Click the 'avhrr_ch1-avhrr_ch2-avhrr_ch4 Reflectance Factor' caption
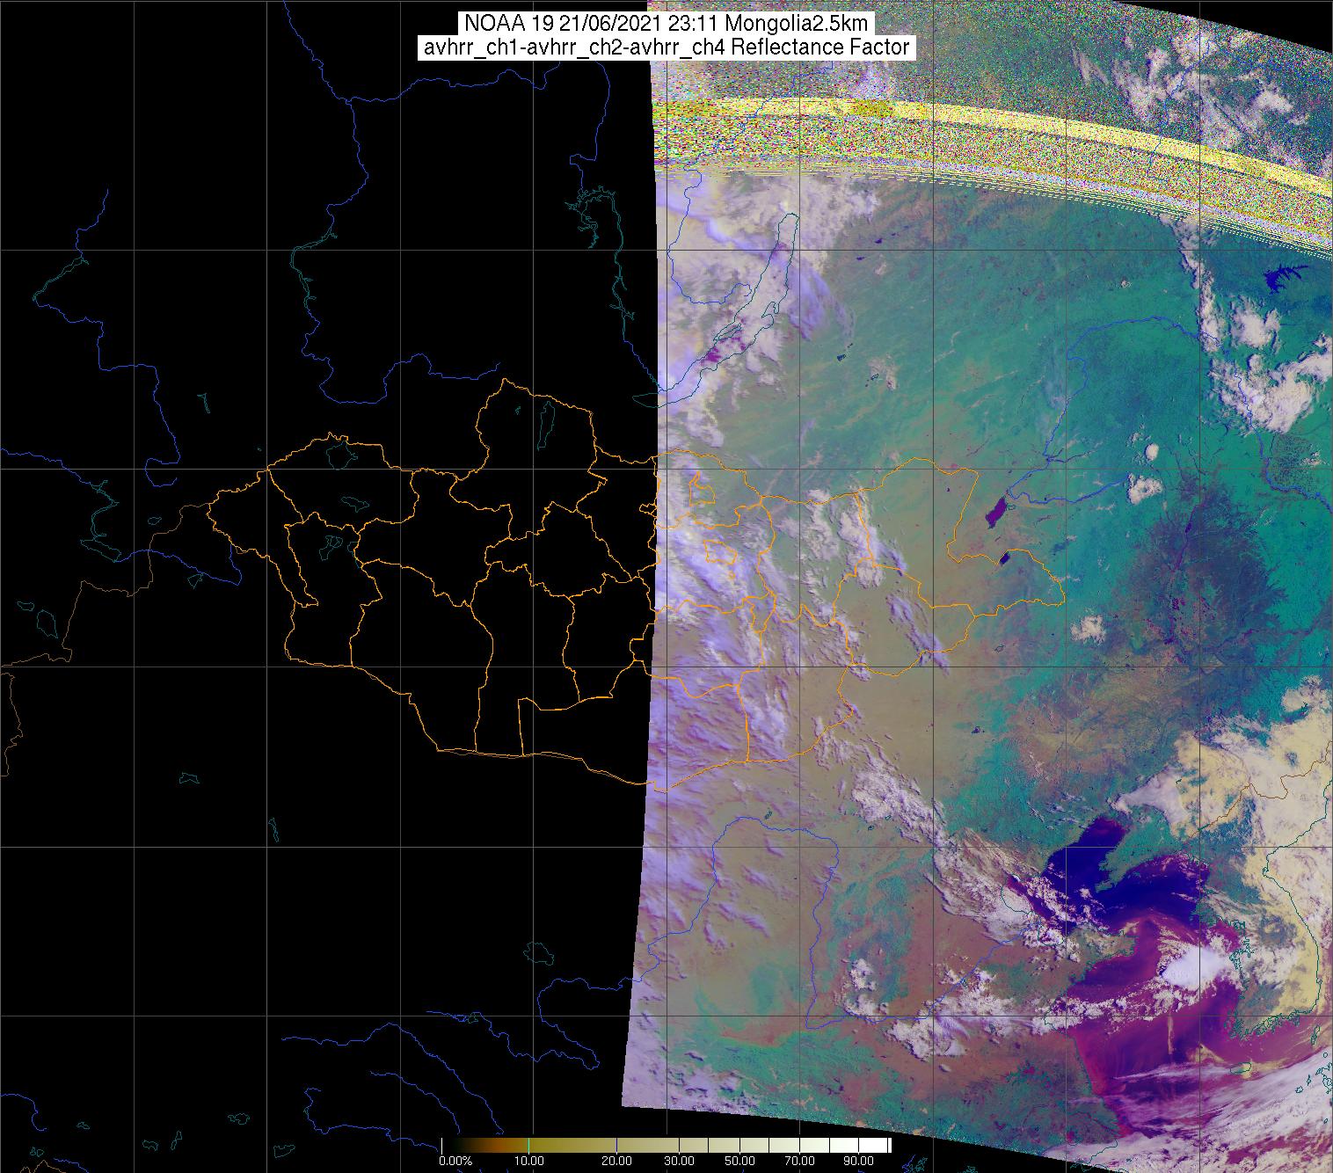 tap(666, 47)
